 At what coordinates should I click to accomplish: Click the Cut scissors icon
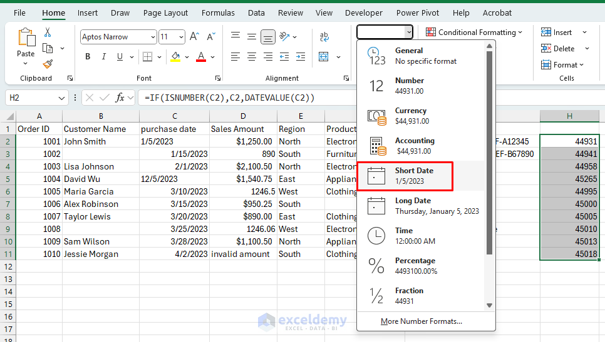48,32
